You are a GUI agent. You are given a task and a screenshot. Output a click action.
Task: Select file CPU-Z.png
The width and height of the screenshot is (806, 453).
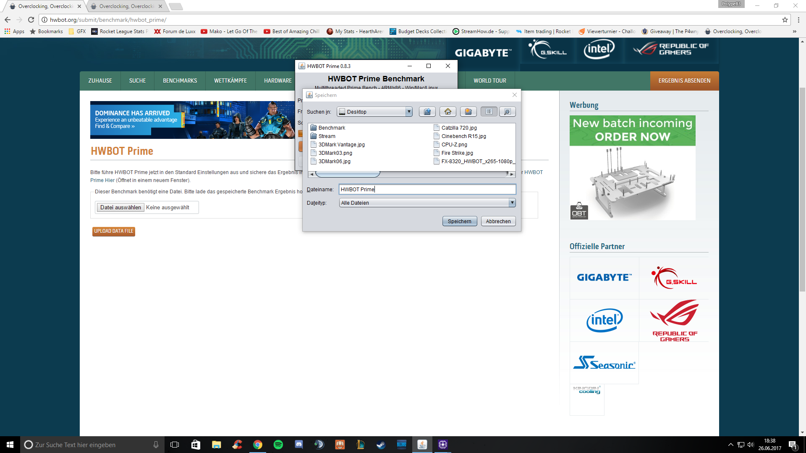[x=450, y=144]
